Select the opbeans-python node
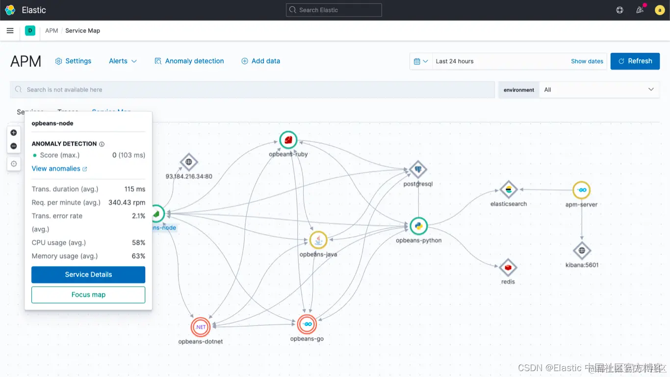The image size is (670, 377). (x=418, y=226)
